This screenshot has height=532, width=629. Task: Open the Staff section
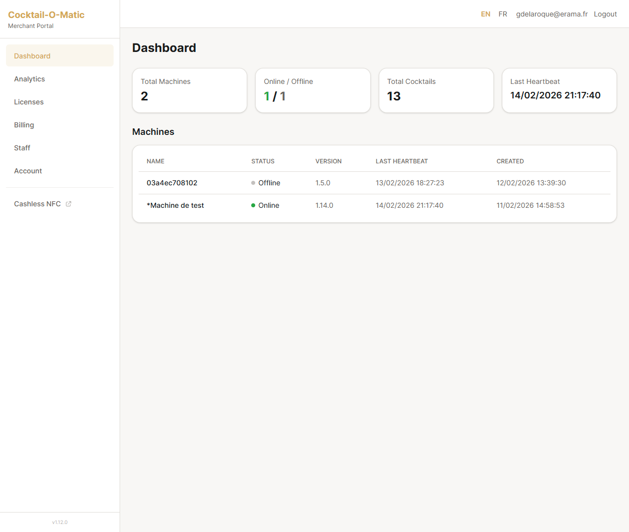click(x=60, y=148)
